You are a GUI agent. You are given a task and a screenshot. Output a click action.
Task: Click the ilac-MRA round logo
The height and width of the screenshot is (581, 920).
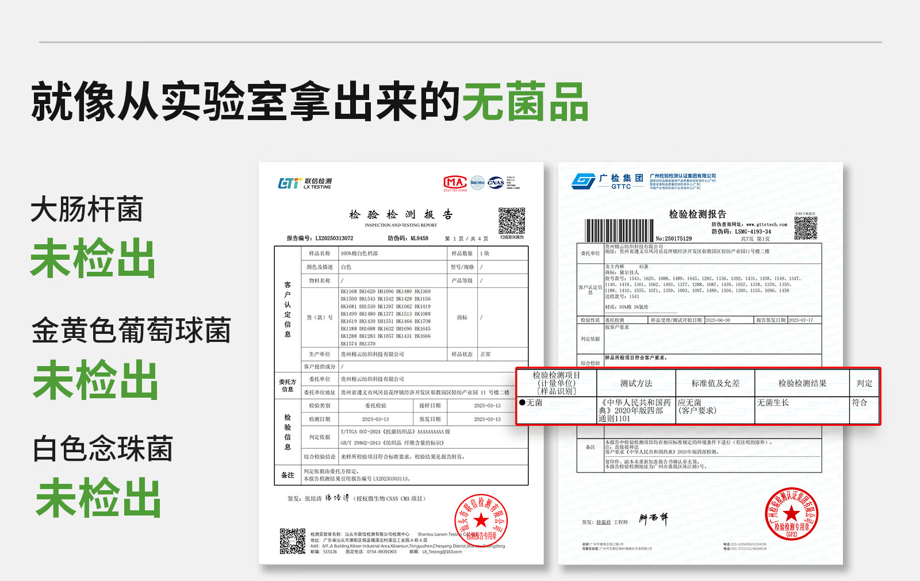click(x=478, y=183)
